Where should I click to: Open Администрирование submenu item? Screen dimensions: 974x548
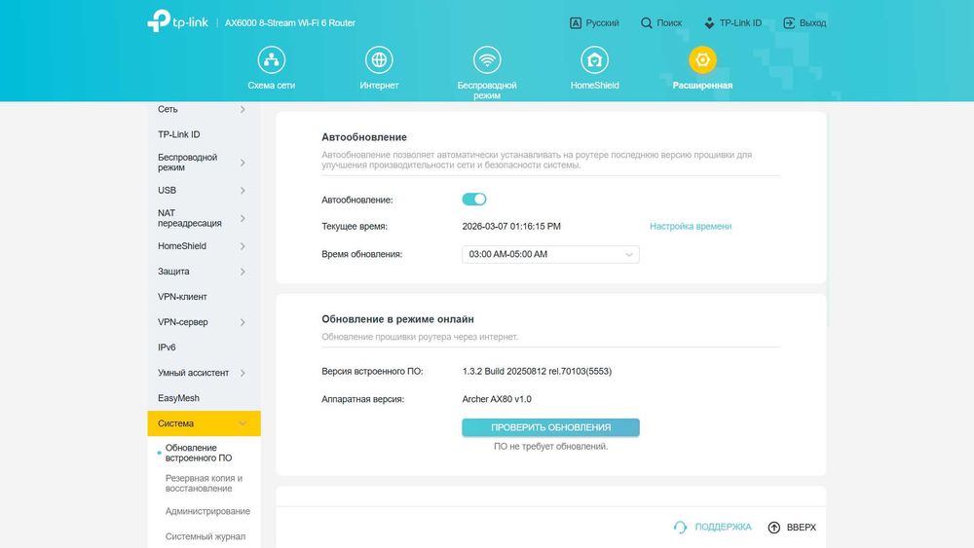(207, 511)
